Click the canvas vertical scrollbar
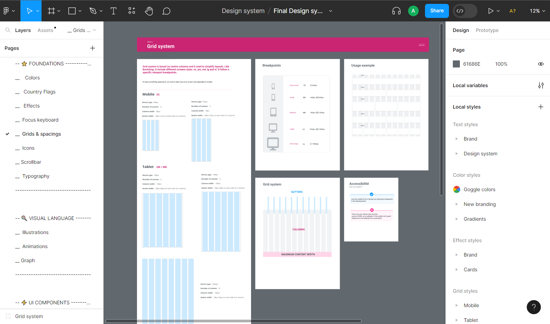This screenshot has height=324, width=550. [442, 109]
